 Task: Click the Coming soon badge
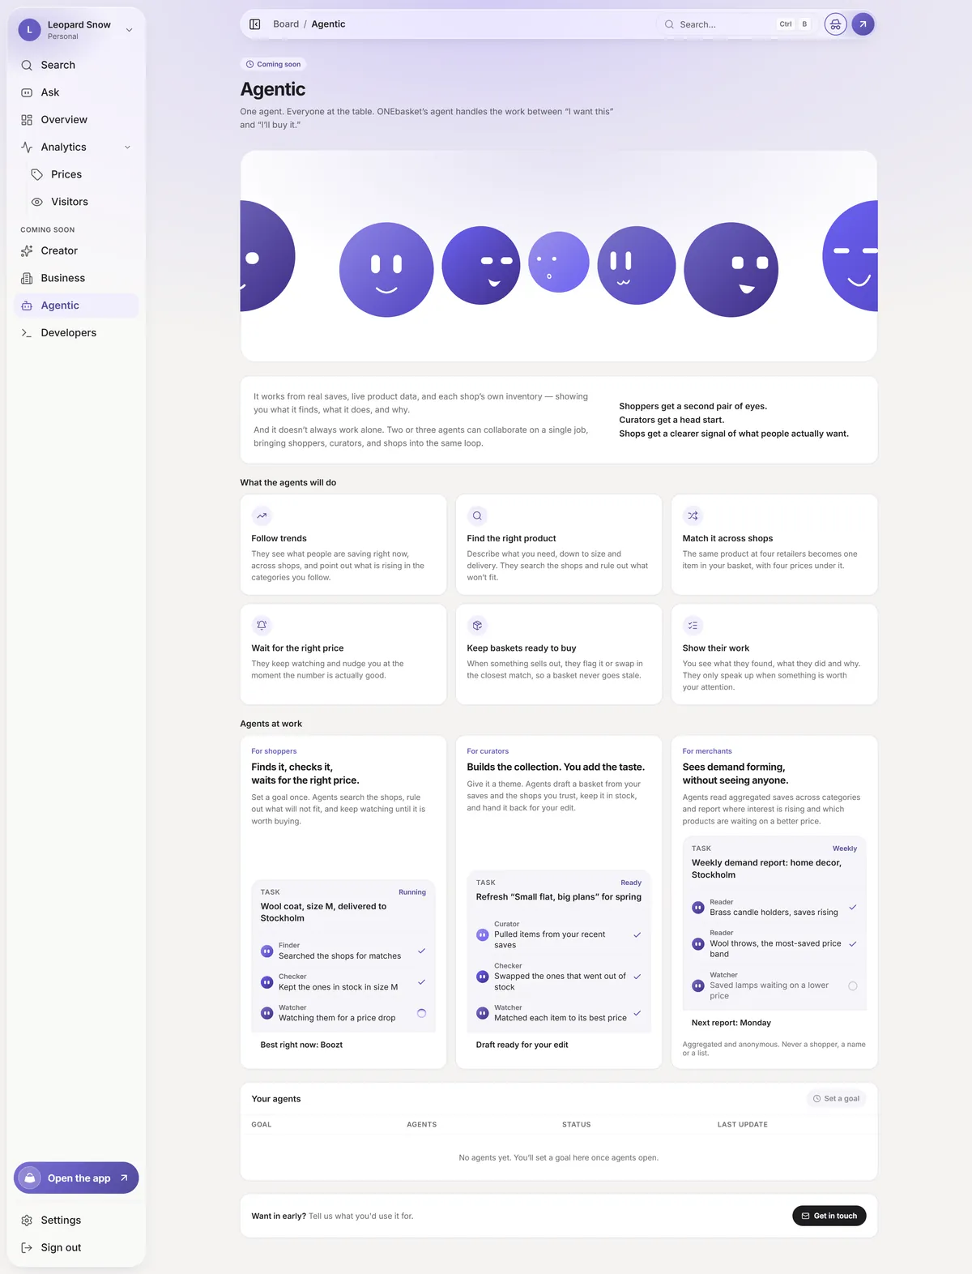tap(274, 64)
